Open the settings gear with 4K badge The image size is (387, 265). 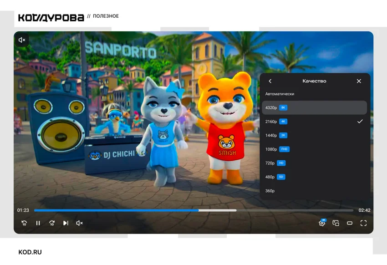pos(322,223)
